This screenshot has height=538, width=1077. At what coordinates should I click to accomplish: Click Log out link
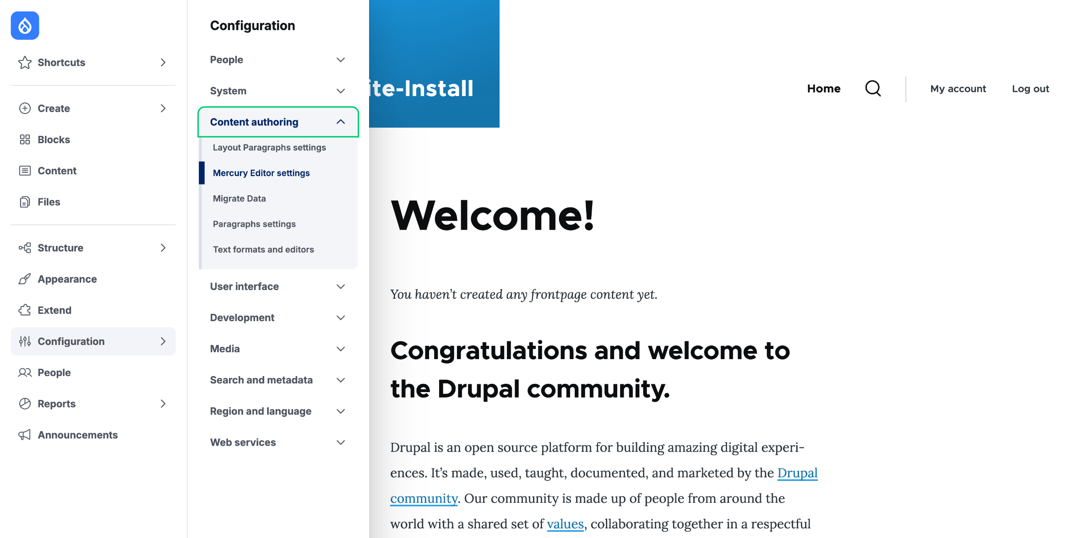point(1030,89)
